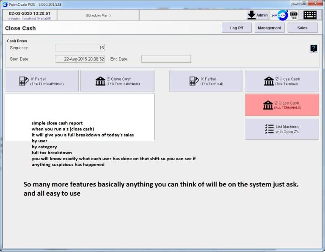This screenshot has width=325, height=252.
Task: Click the Sequence number field
Action: click(x=80, y=48)
